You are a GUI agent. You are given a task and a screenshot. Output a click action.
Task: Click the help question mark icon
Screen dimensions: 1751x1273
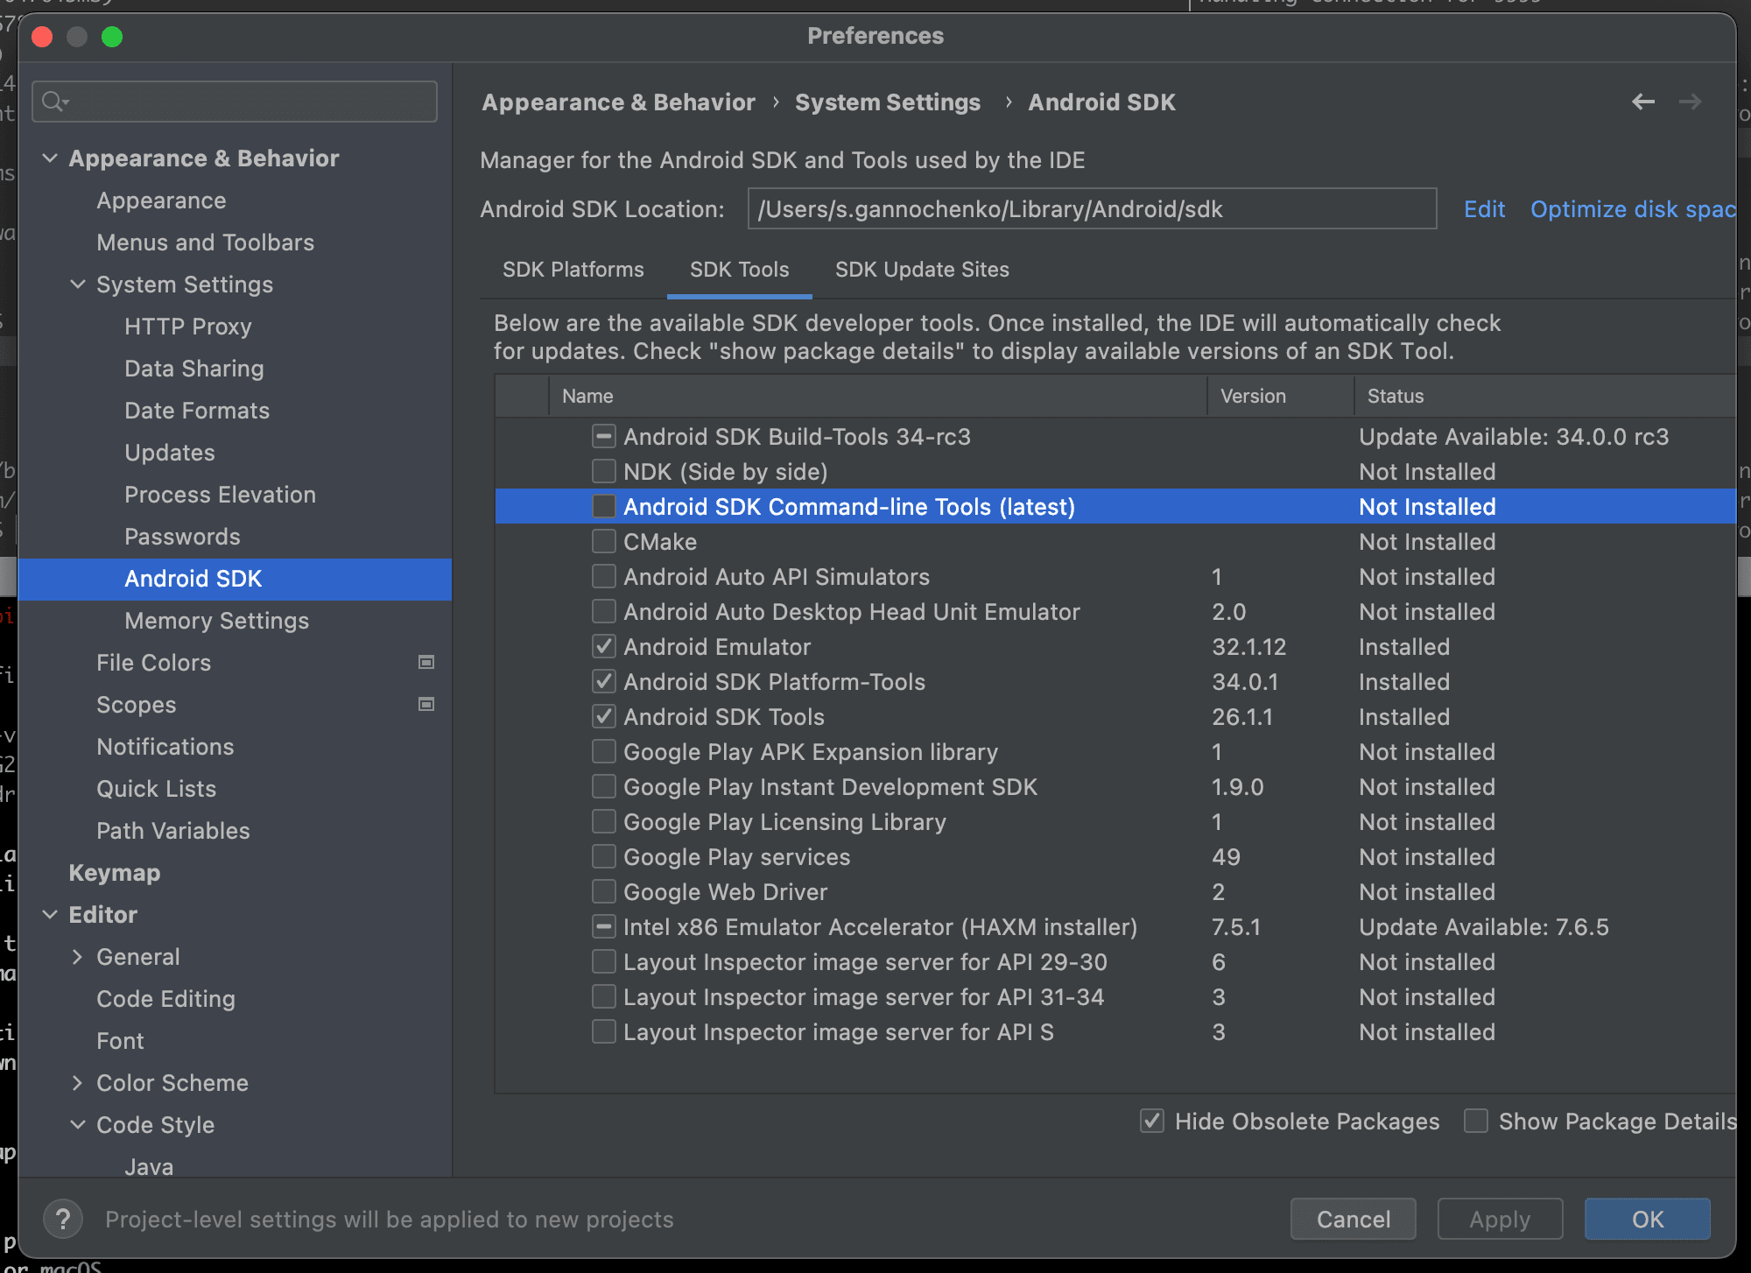pos(63,1219)
